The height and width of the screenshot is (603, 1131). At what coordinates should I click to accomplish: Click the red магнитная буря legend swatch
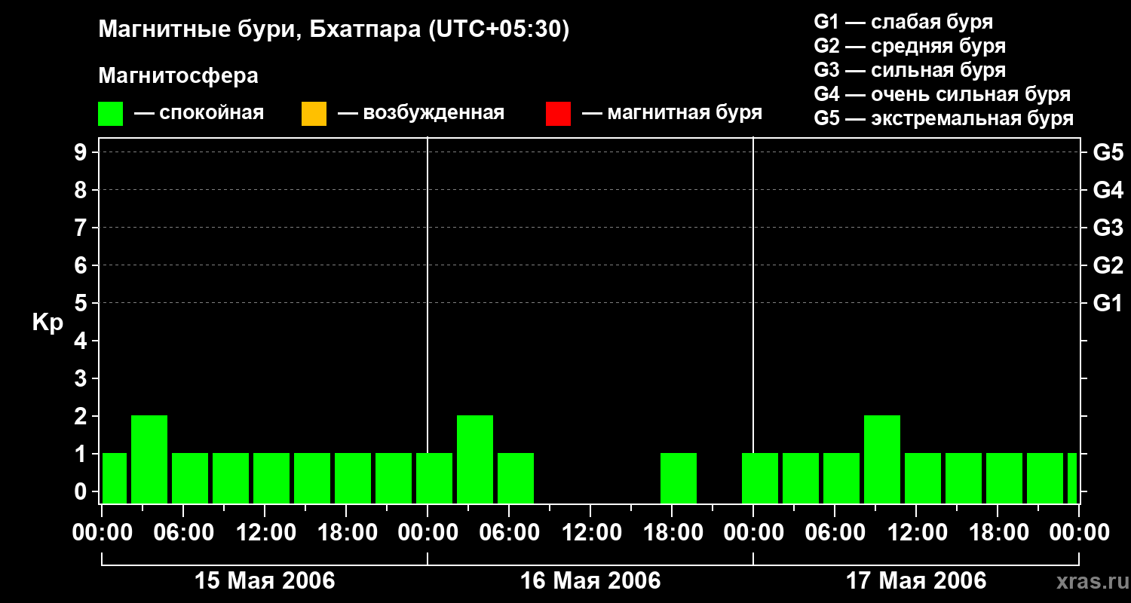click(x=558, y=114)
